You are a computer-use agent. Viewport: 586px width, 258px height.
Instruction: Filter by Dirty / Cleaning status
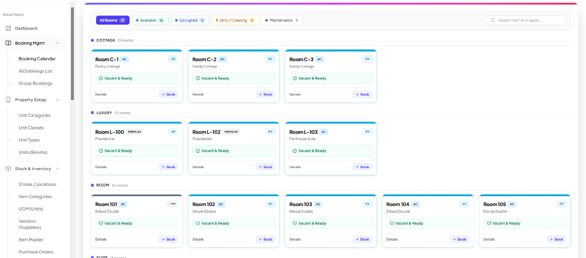point(235,20)
